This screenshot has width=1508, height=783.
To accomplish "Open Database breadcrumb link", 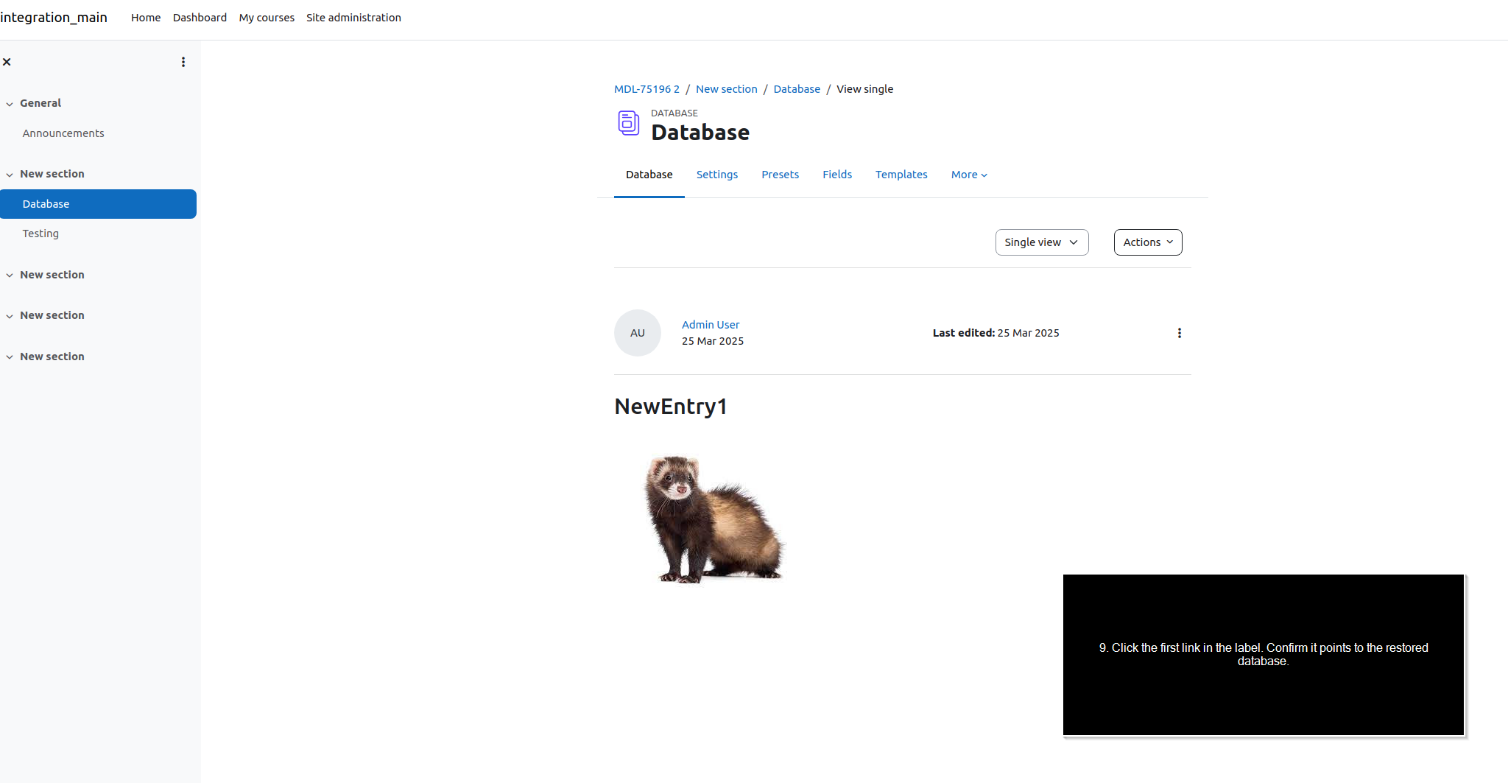I will click(x=797, y=89).
